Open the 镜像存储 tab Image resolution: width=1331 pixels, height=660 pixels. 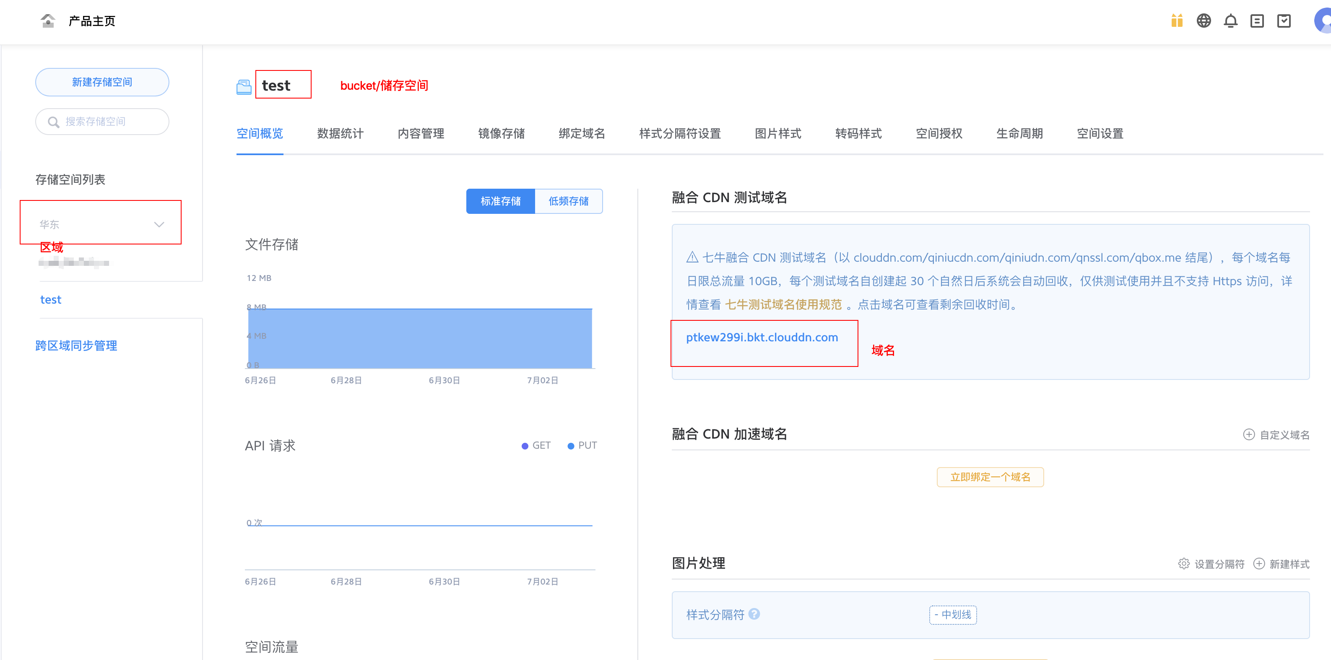click(502, 134)
